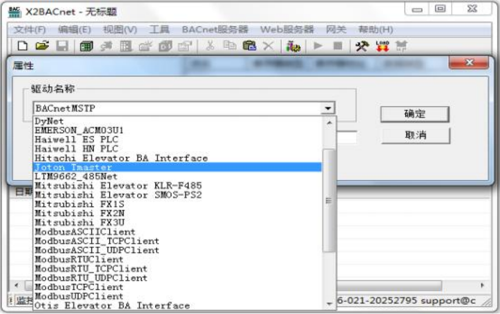
Task: Select Mitsubishi FX3U driver
Action: pyautogui.click(x=177, y=223)
